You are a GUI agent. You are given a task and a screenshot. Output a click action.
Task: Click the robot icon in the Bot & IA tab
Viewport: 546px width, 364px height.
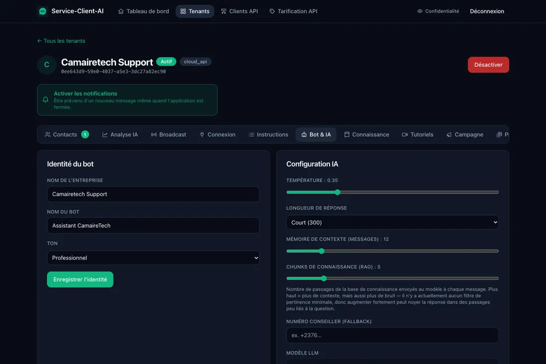[304, 135]
